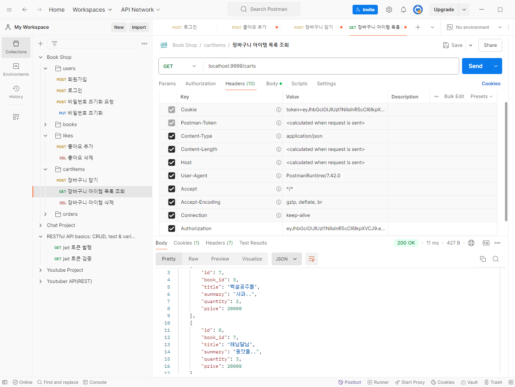The height and width of the screenshot is (387, 515).
Task: Open the response Test Results tab
Action: coord(253,243)
